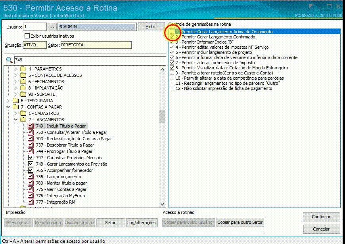Uncheck permission 6 data de vencimento inferior
Viewport: 345px width, 244px height.
(x=172, y=57)
